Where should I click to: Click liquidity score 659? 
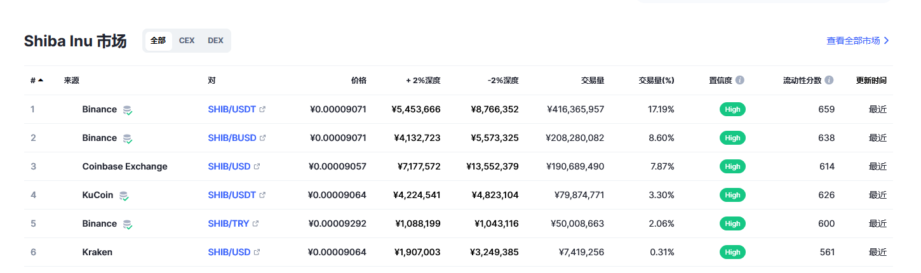coord(827,109)
